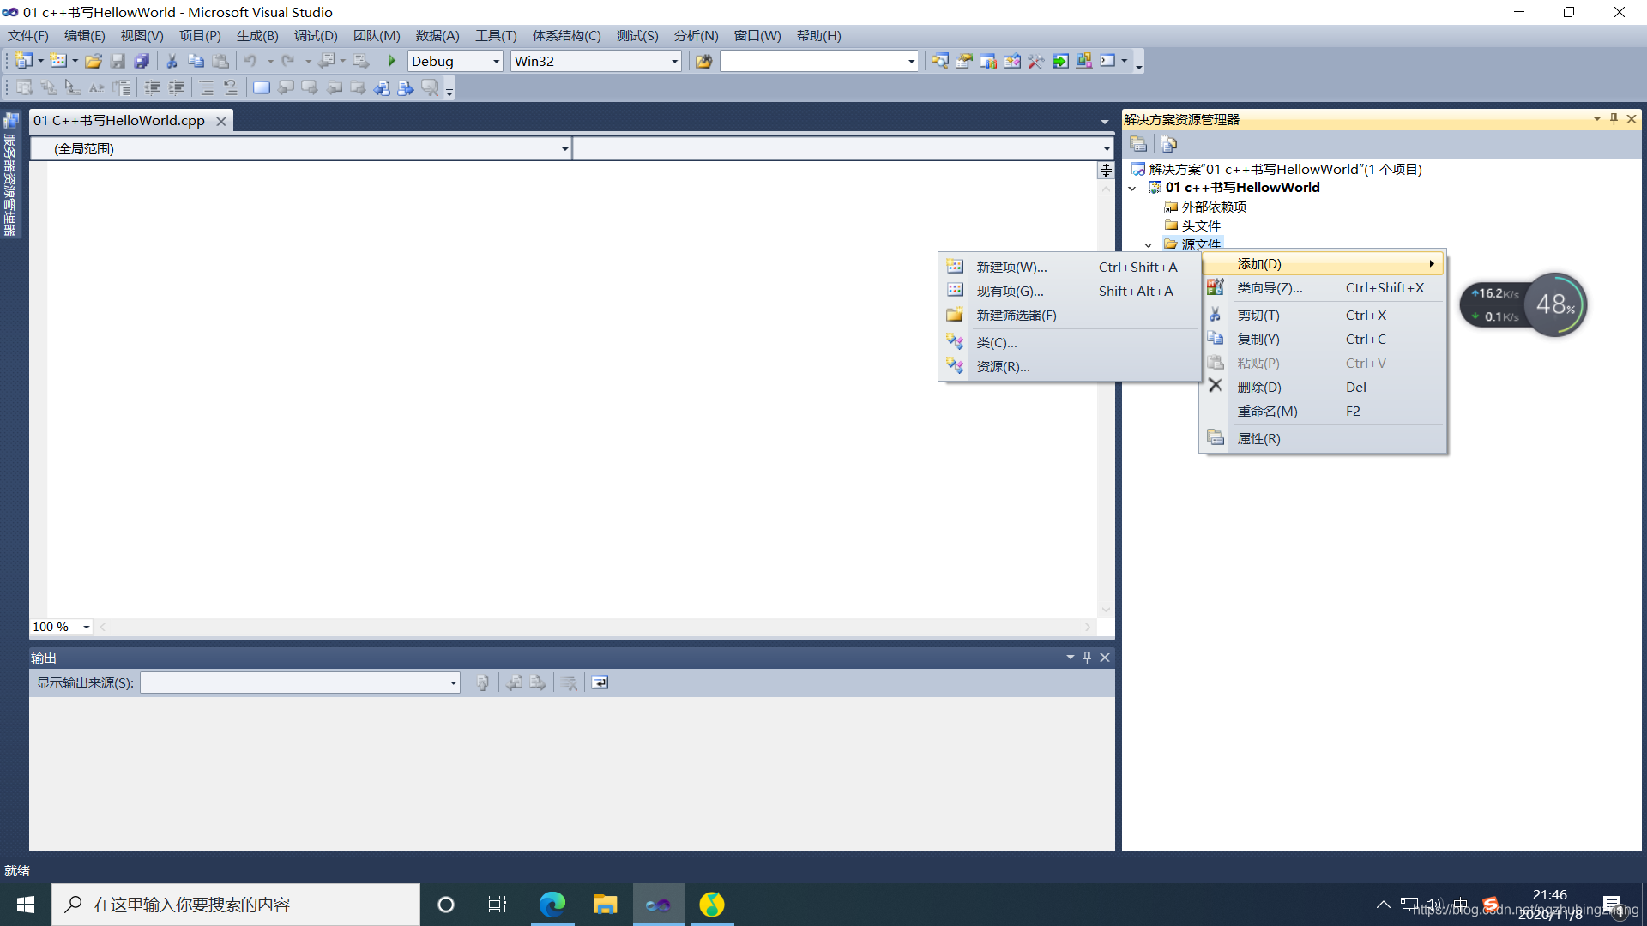Start debugging with the green play icon
This screenshot has height=926, width=1647.
[392, 61]
